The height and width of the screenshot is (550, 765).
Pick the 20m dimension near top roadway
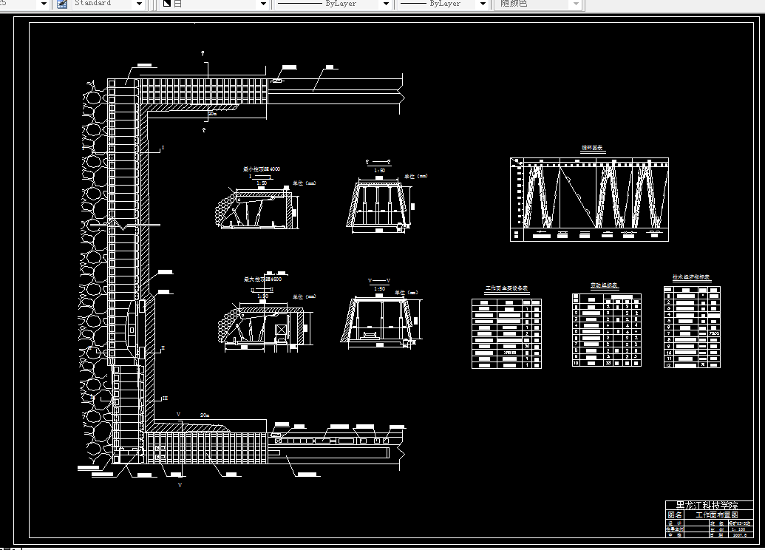point(212,113)
